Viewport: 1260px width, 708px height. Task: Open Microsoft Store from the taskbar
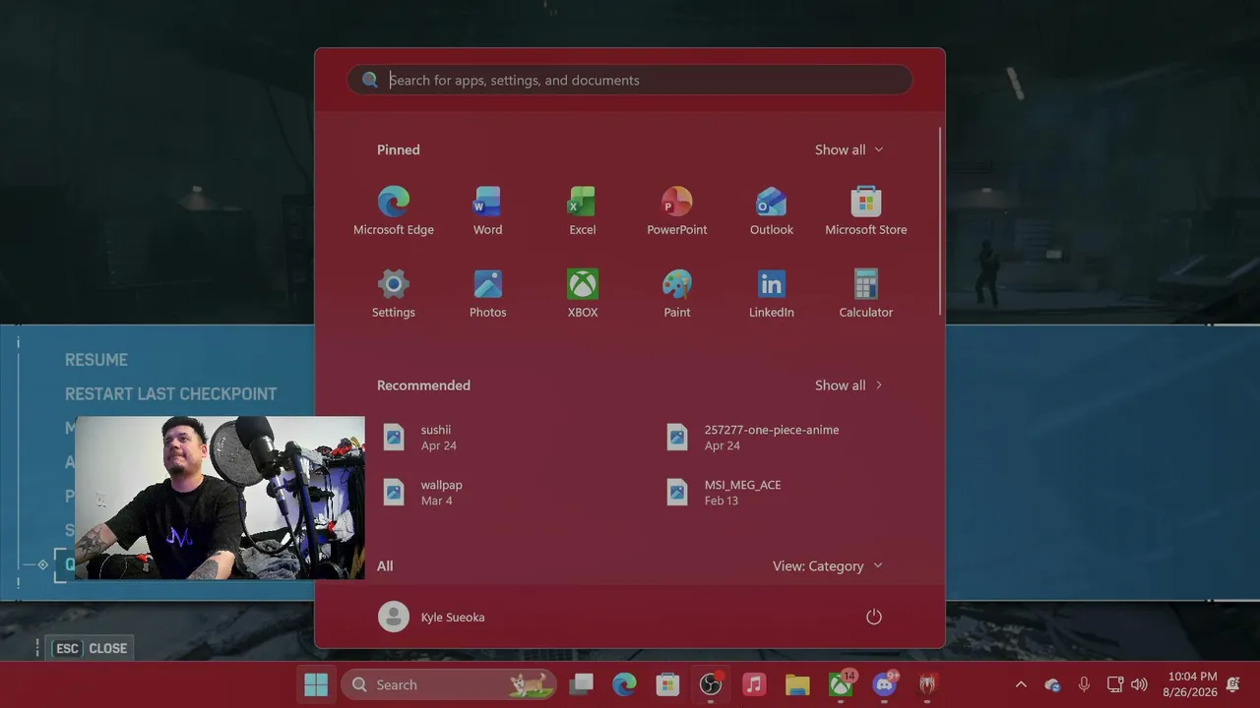tap(667, 684)
